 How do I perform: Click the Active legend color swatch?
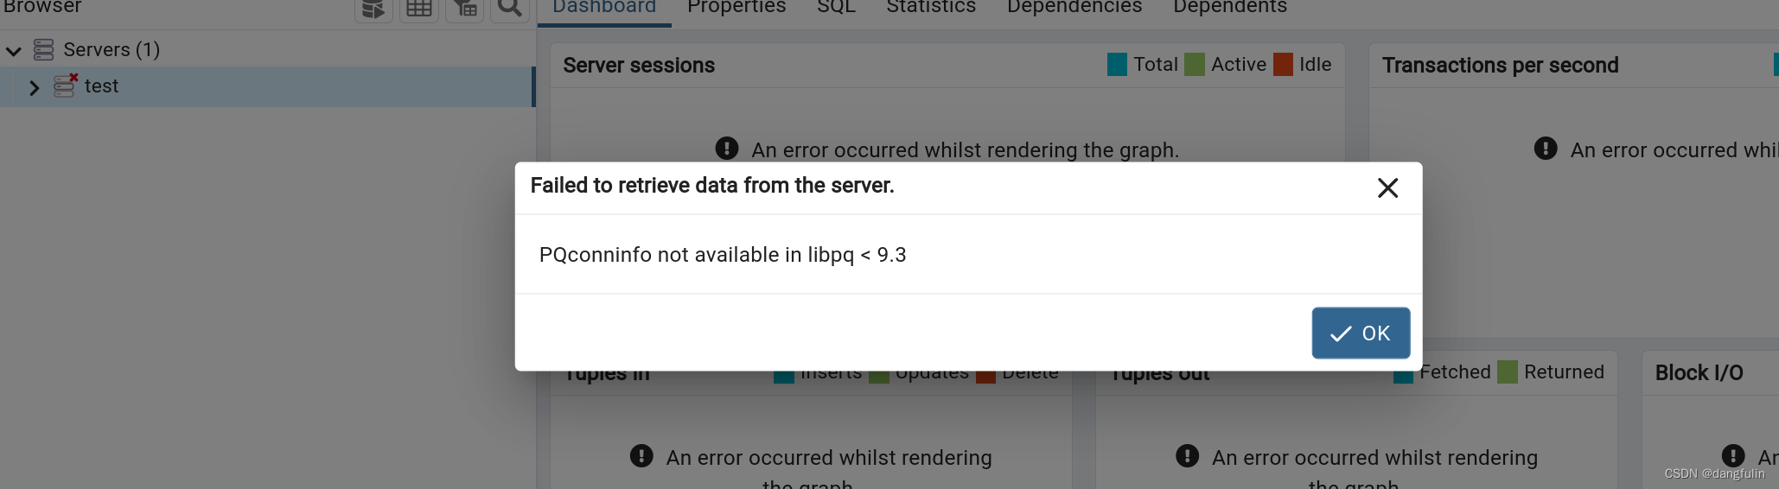click(1195, 65)
